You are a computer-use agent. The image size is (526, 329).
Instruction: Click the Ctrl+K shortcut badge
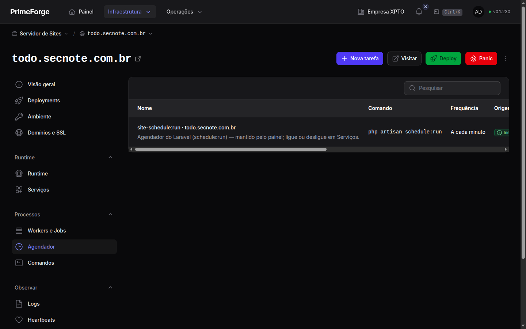pos(452,12)
